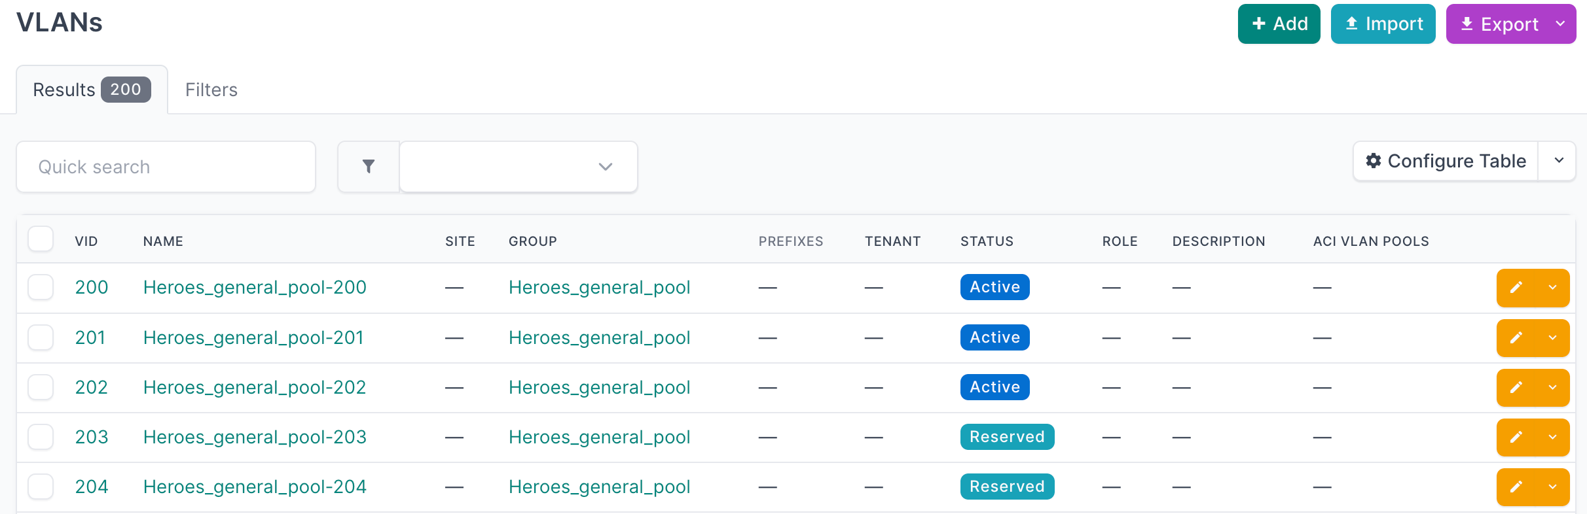Viewport: 1587px width, 514px height.
Task: Switch to the Results tab
Action: (92, 90)
